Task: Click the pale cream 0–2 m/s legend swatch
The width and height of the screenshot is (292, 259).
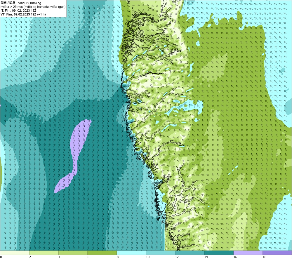Action: pyautogui.click(x=15, y=253)
